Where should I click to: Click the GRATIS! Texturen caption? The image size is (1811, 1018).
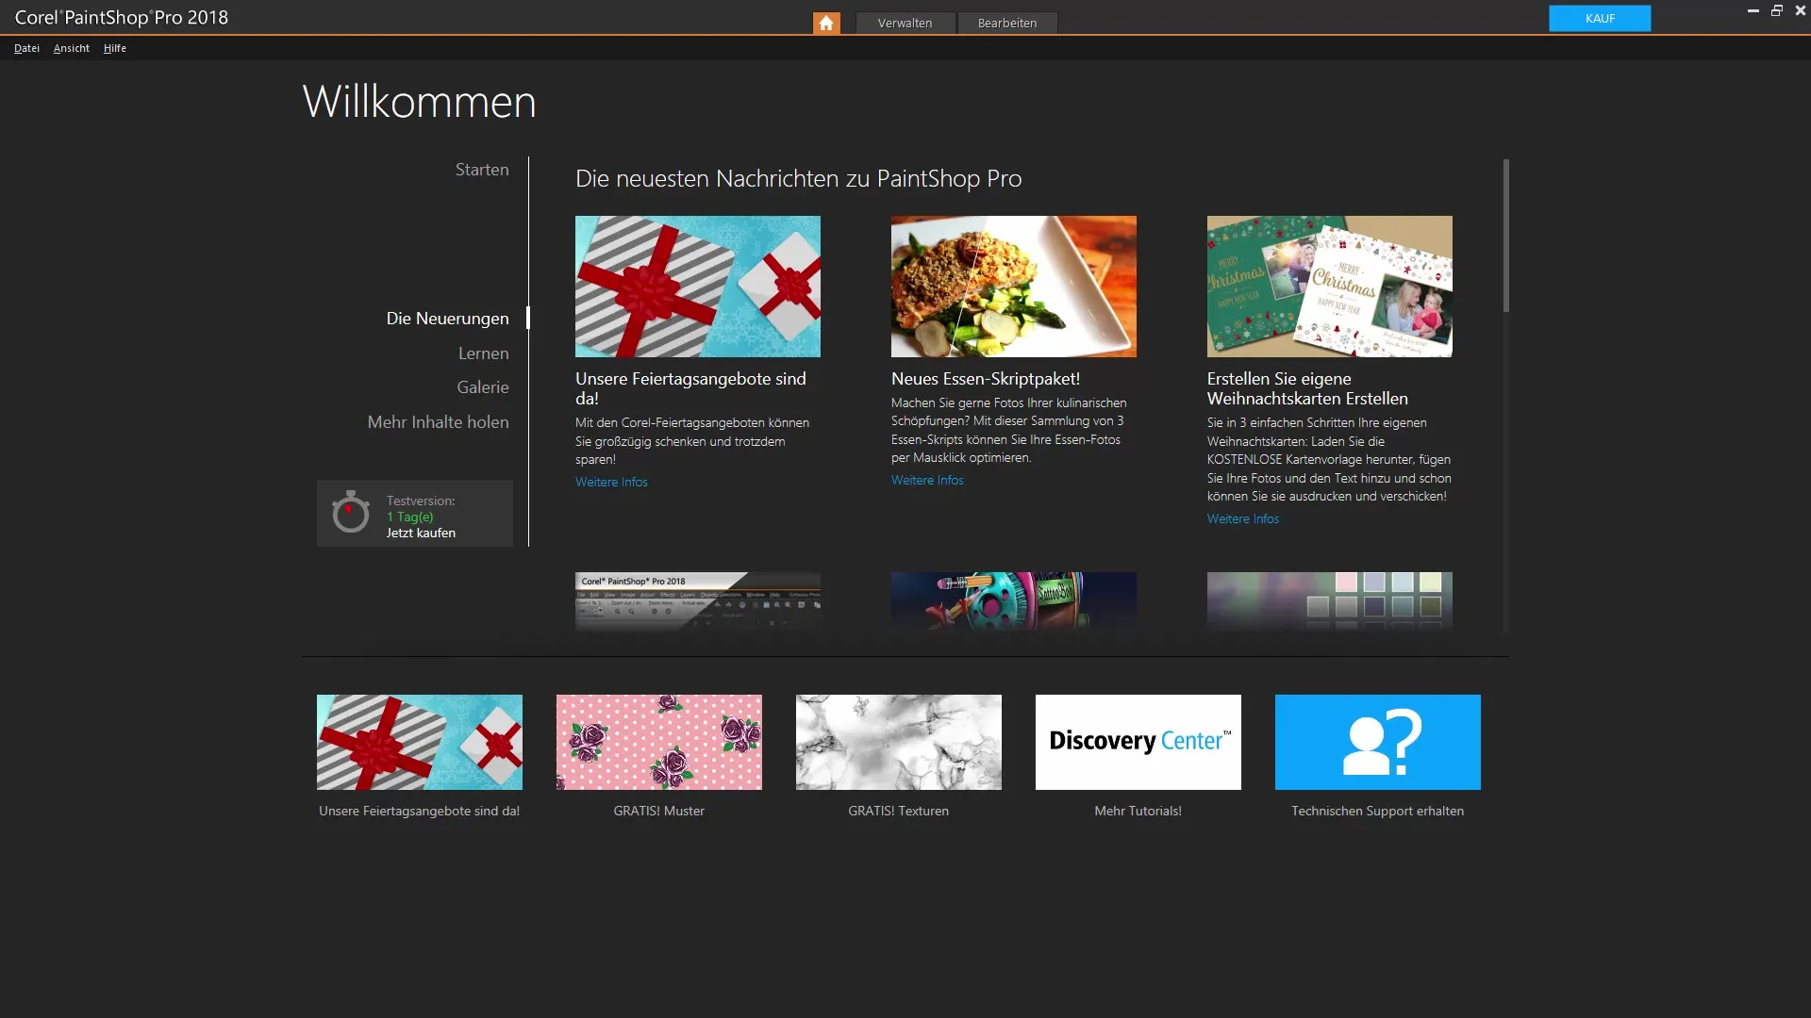point(899,811)
